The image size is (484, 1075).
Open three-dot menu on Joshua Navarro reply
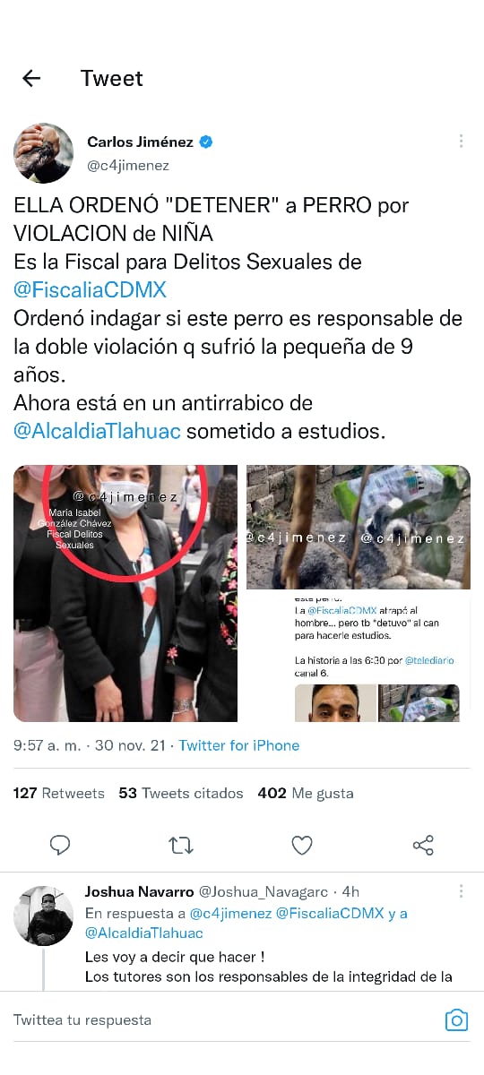coord(461,891)
